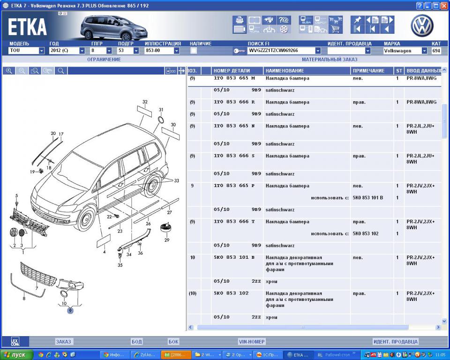
Task: Switch to 1C:Пр... taskbar window
Action: (268, 355)
